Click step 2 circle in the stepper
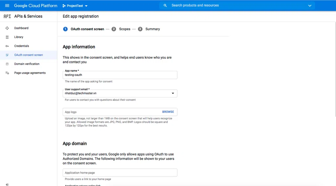Screen dimensions: 336x186 pyautogui.click(x=114, y=29)
